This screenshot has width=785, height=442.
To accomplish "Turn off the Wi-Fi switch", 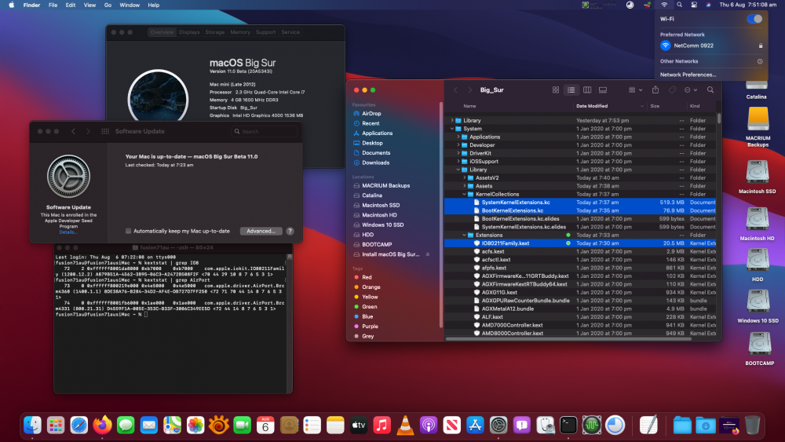I will coord(754,19).
